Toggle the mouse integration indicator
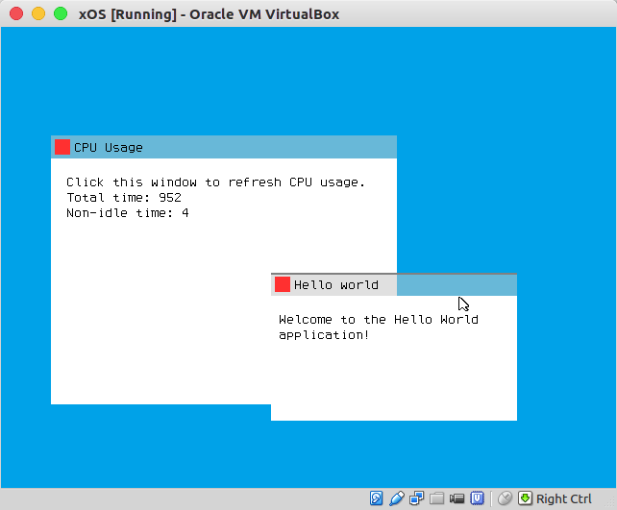The width and height of the screenshot is (617, 510). click(x=505, y=498)
